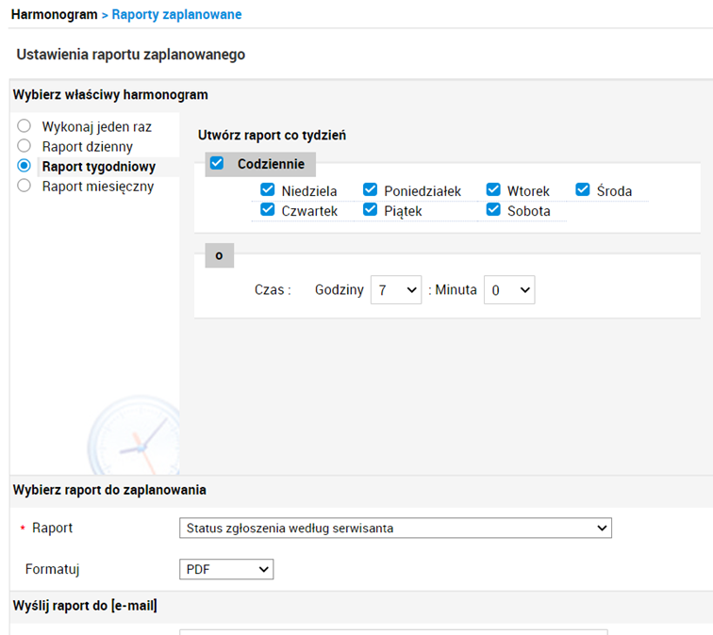Open the 'Godziny' hour dropdown
713x635 pixels.
point(396,290)
